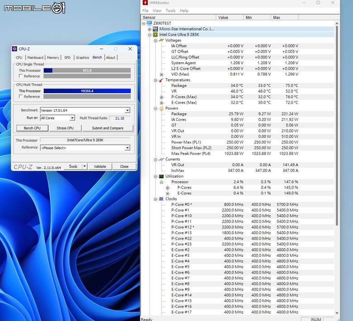
Task: Open the Benchmark version dropdown
Action: [x=128, y=110]
